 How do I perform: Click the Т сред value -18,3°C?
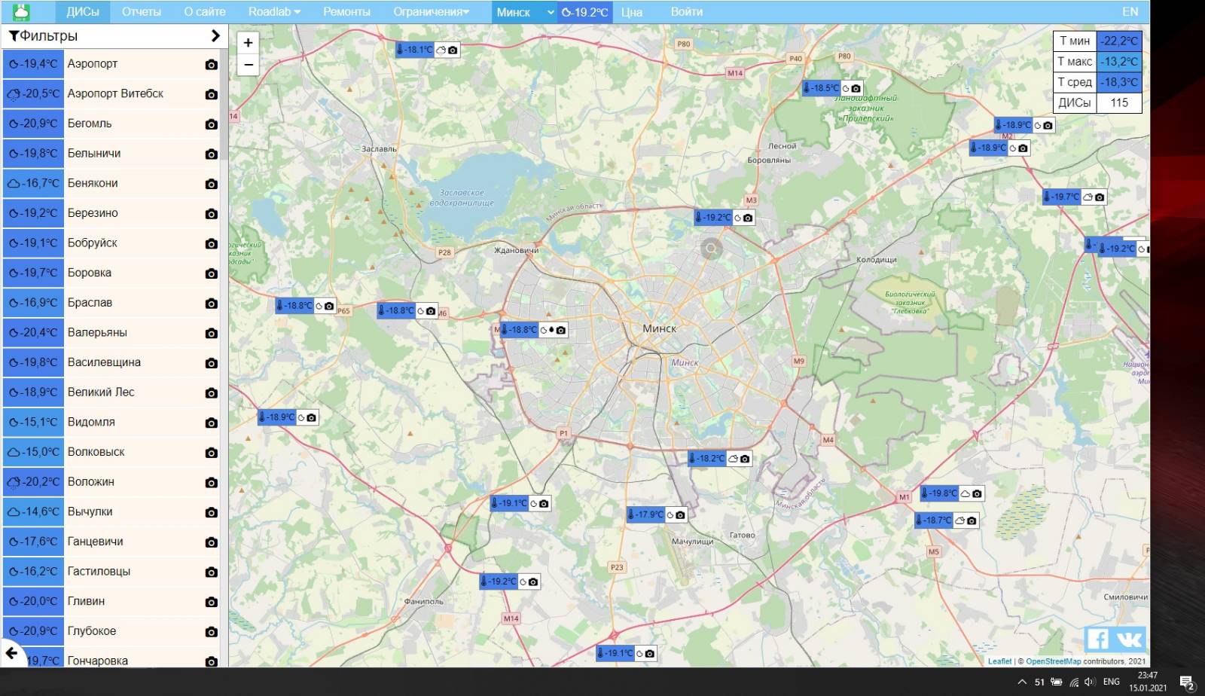click(1119, 82)
